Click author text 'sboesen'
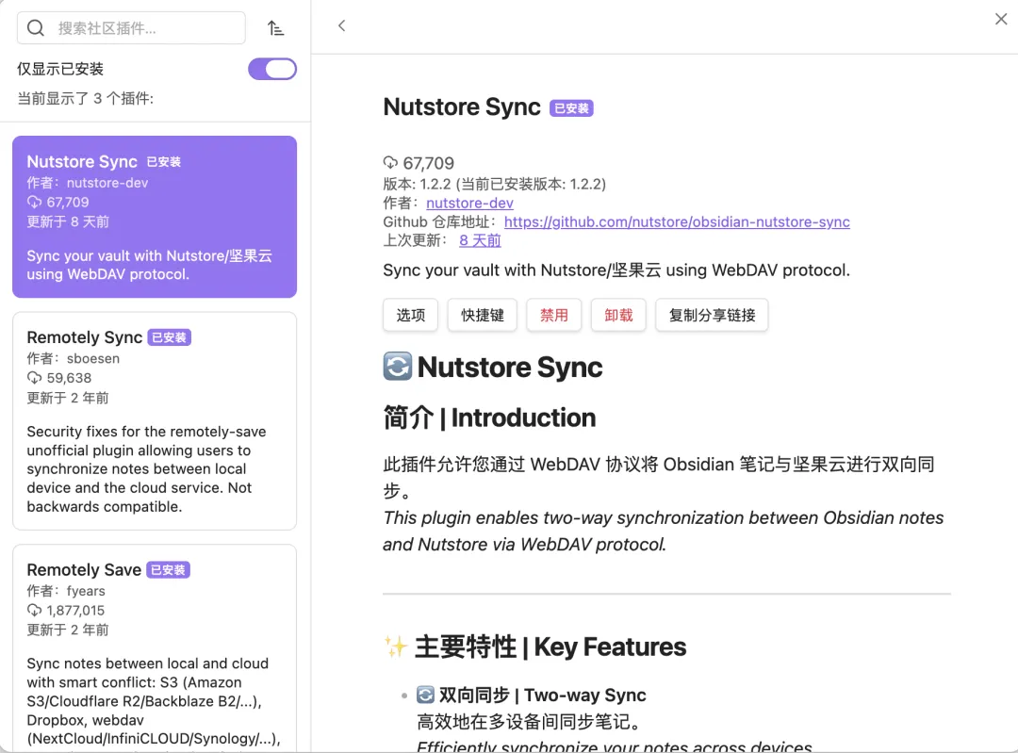 click(x=92, y=358)
